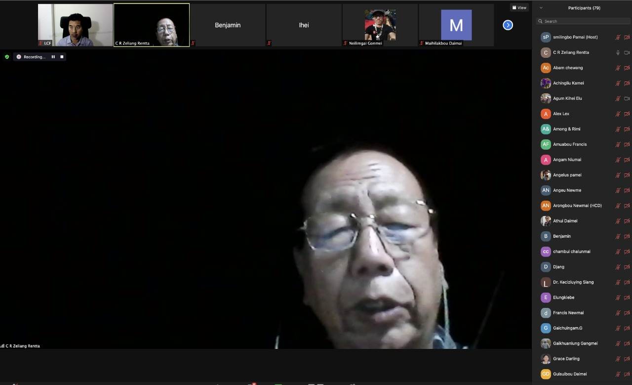
Task: Click disabled camera icon for Alex Lex
Action: coord(627,114)
